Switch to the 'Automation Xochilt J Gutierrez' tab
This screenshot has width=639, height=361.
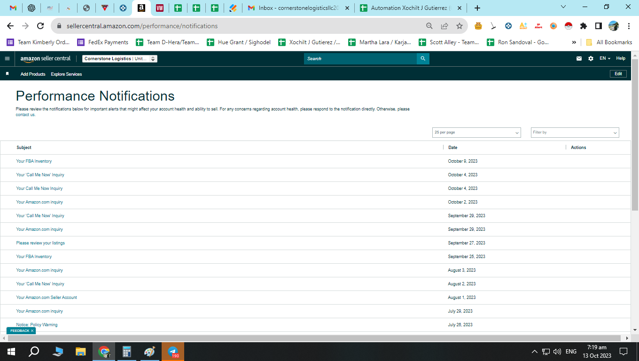[x=411, y=8]
